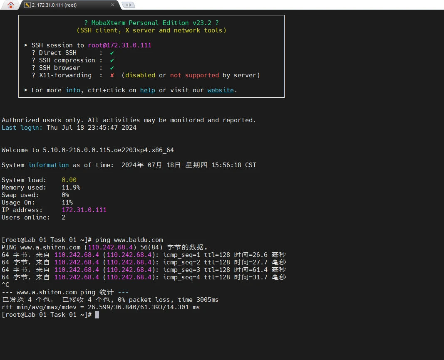444x360 pixels.
Task: Click the key icon on session tab
Action: click(x=27, y=5)
